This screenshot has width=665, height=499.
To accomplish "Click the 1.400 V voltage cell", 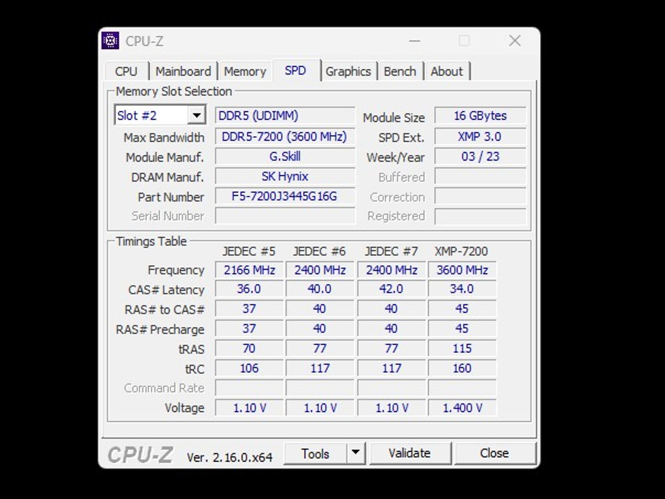I will coord(462,408).
